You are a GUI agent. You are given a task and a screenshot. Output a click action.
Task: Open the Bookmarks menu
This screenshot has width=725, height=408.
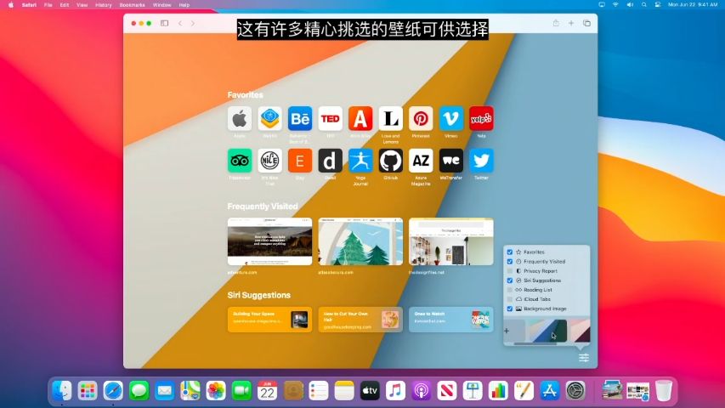click(x=132, y=4)
